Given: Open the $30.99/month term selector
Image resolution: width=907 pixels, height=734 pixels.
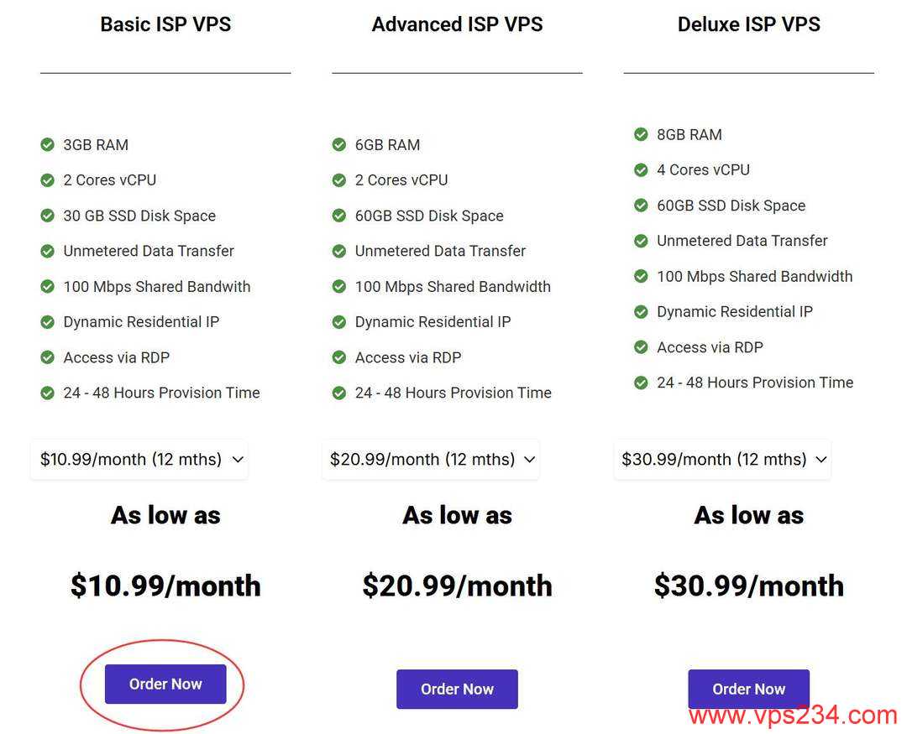Looking at the screenshot, I should click(722, 459).
